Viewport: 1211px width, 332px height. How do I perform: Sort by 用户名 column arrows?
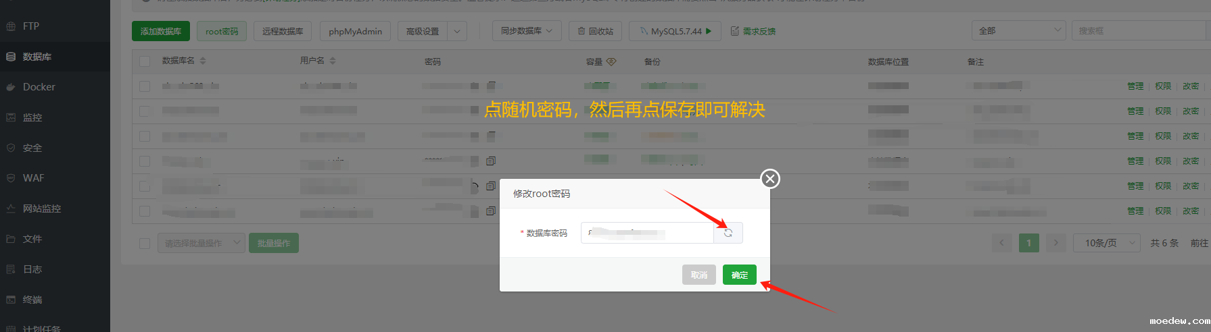(x=333, y=61)
